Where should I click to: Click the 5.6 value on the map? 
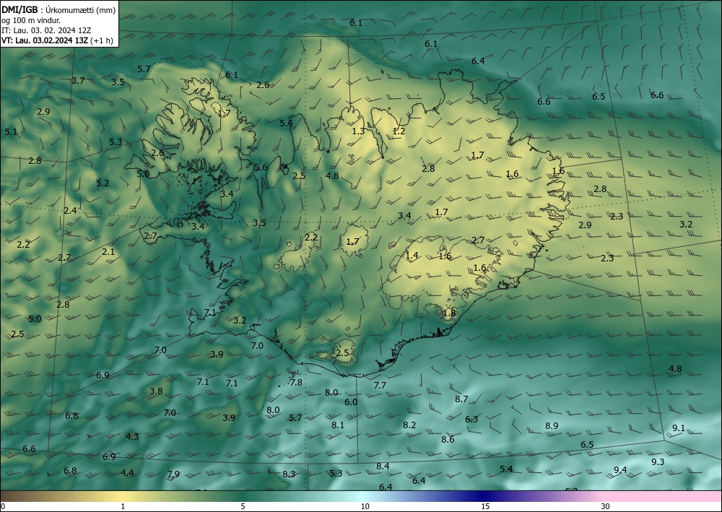click(x=261, y=167)
